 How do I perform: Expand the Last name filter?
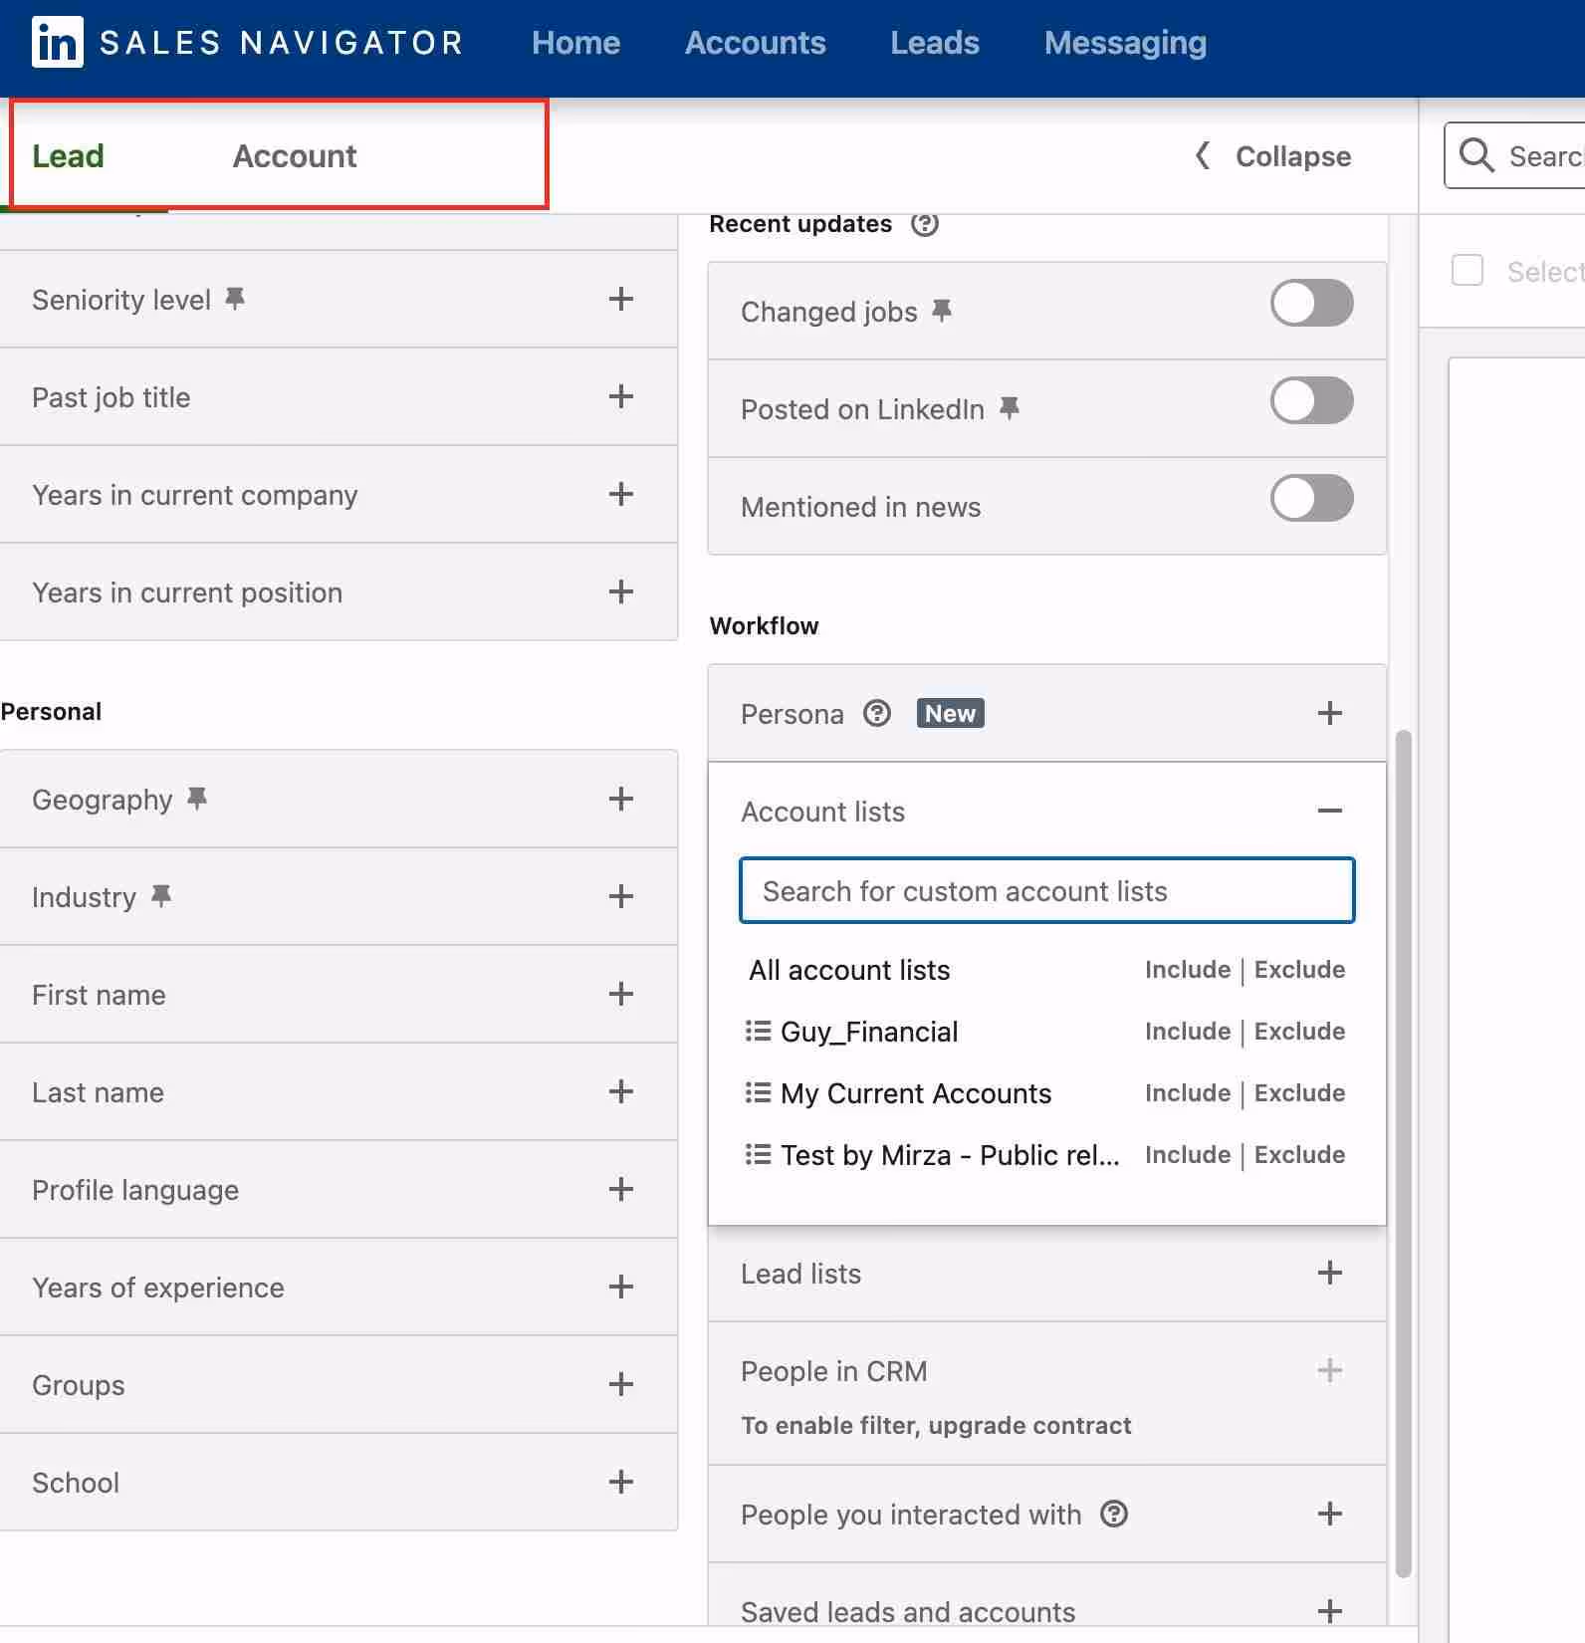point(621,1091)
